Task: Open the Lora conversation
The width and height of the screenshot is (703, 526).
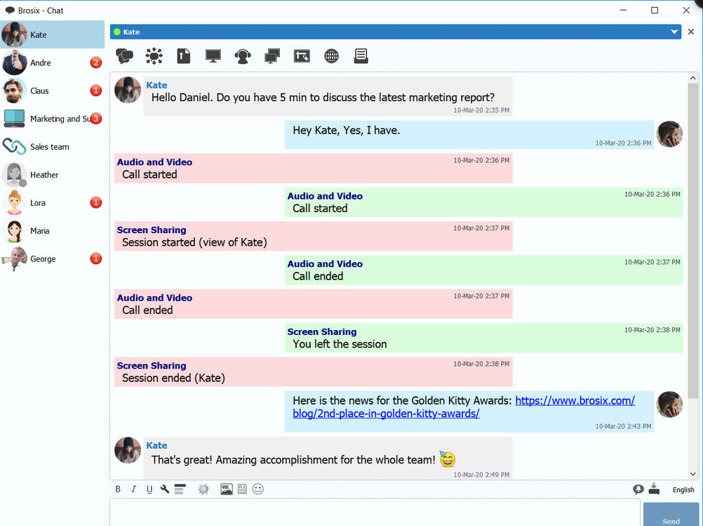Action: [53, 203]
